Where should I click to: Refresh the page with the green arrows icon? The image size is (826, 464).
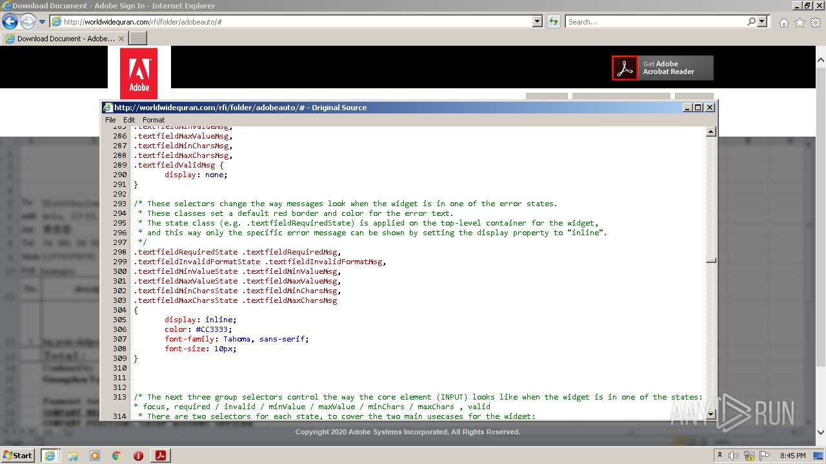point(554,22)
